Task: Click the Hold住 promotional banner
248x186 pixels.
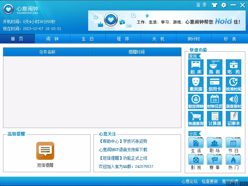Action: 167,21
